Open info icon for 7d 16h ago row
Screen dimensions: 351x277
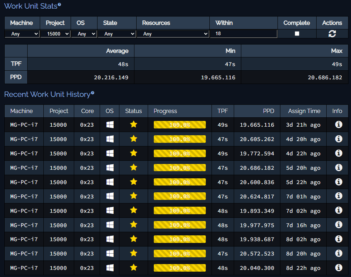point(338,225)
